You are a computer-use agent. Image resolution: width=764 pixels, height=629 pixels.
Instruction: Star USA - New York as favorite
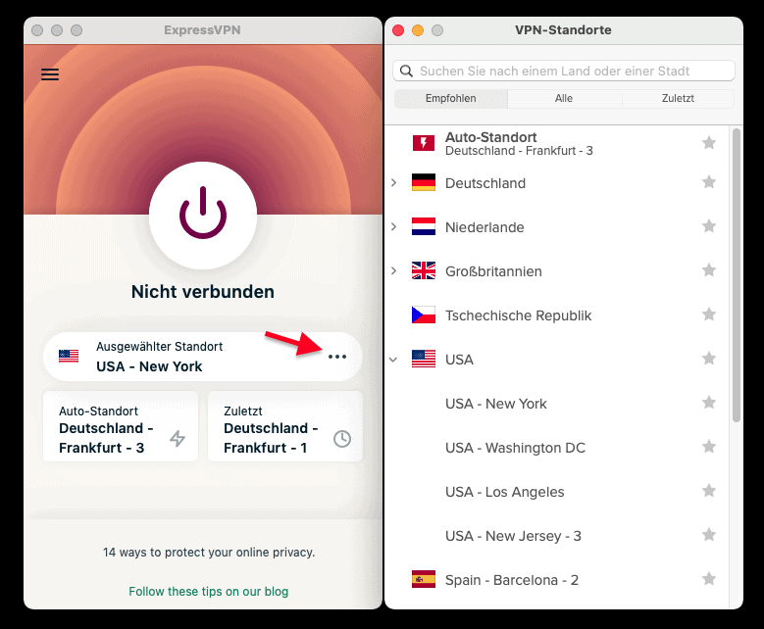pos(709,402)
